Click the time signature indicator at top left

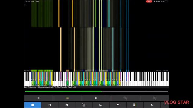(25, 5)
